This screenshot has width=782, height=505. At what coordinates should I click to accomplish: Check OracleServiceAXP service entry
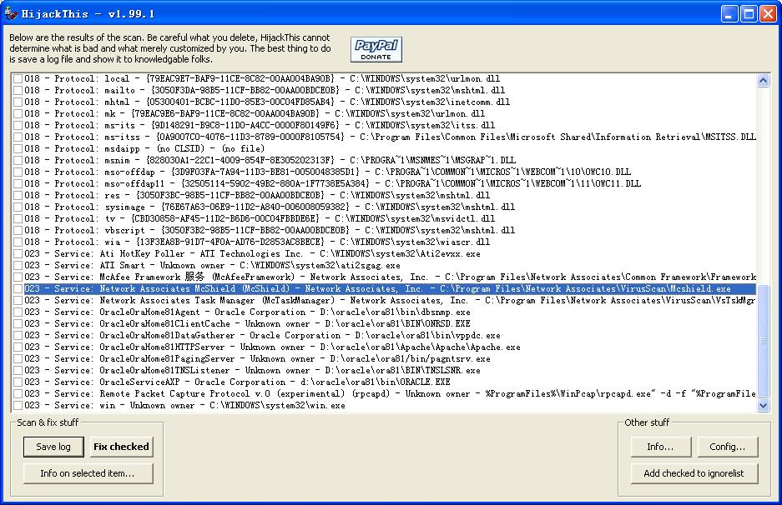tap(18, 382)
